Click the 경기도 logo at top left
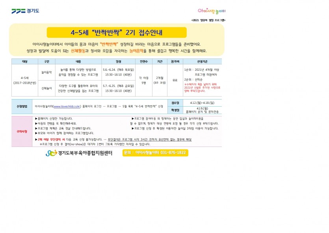The width and height of the screenshot is (329, 233). [x=25, y=11]
